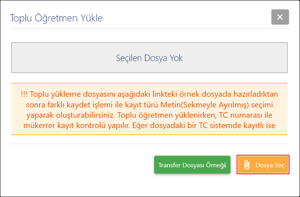The image size is (300, 197).
Task: Click the paperclip icon on Dosya Seç
Action: pyautogui.click(x=246, y=165)
